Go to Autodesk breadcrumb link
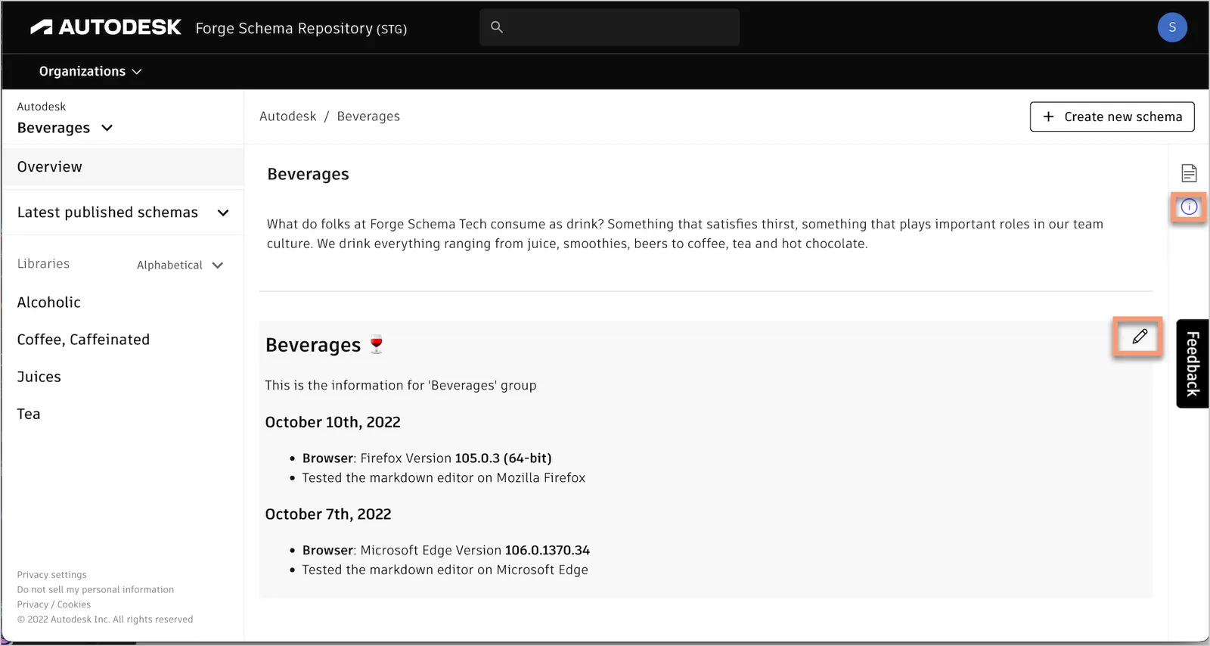The height and width of the screenshot is (646, 1210). pos(287,116)
